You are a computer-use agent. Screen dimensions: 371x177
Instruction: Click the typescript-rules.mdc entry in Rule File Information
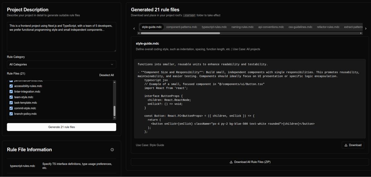coord(23,166)
